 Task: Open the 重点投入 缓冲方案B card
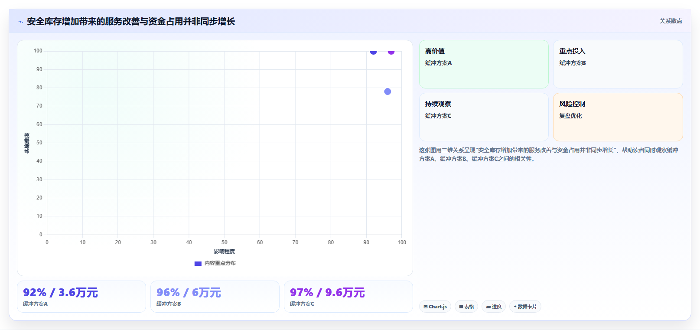618,64
